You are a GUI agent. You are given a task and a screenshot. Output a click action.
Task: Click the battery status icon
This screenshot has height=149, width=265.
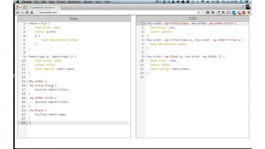click(217, 2)
